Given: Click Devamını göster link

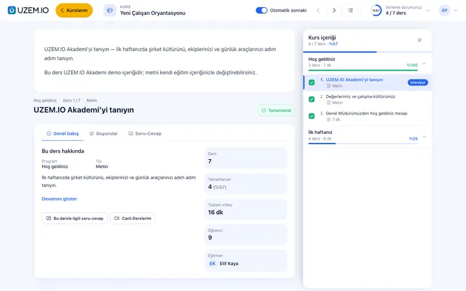Looking at the screenshot, I should tap(60, 199).
